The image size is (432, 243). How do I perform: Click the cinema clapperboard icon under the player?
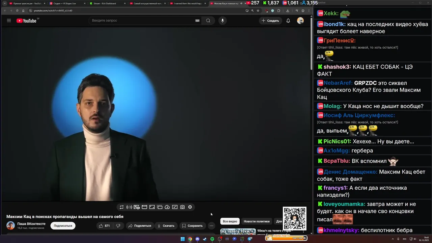144,207
